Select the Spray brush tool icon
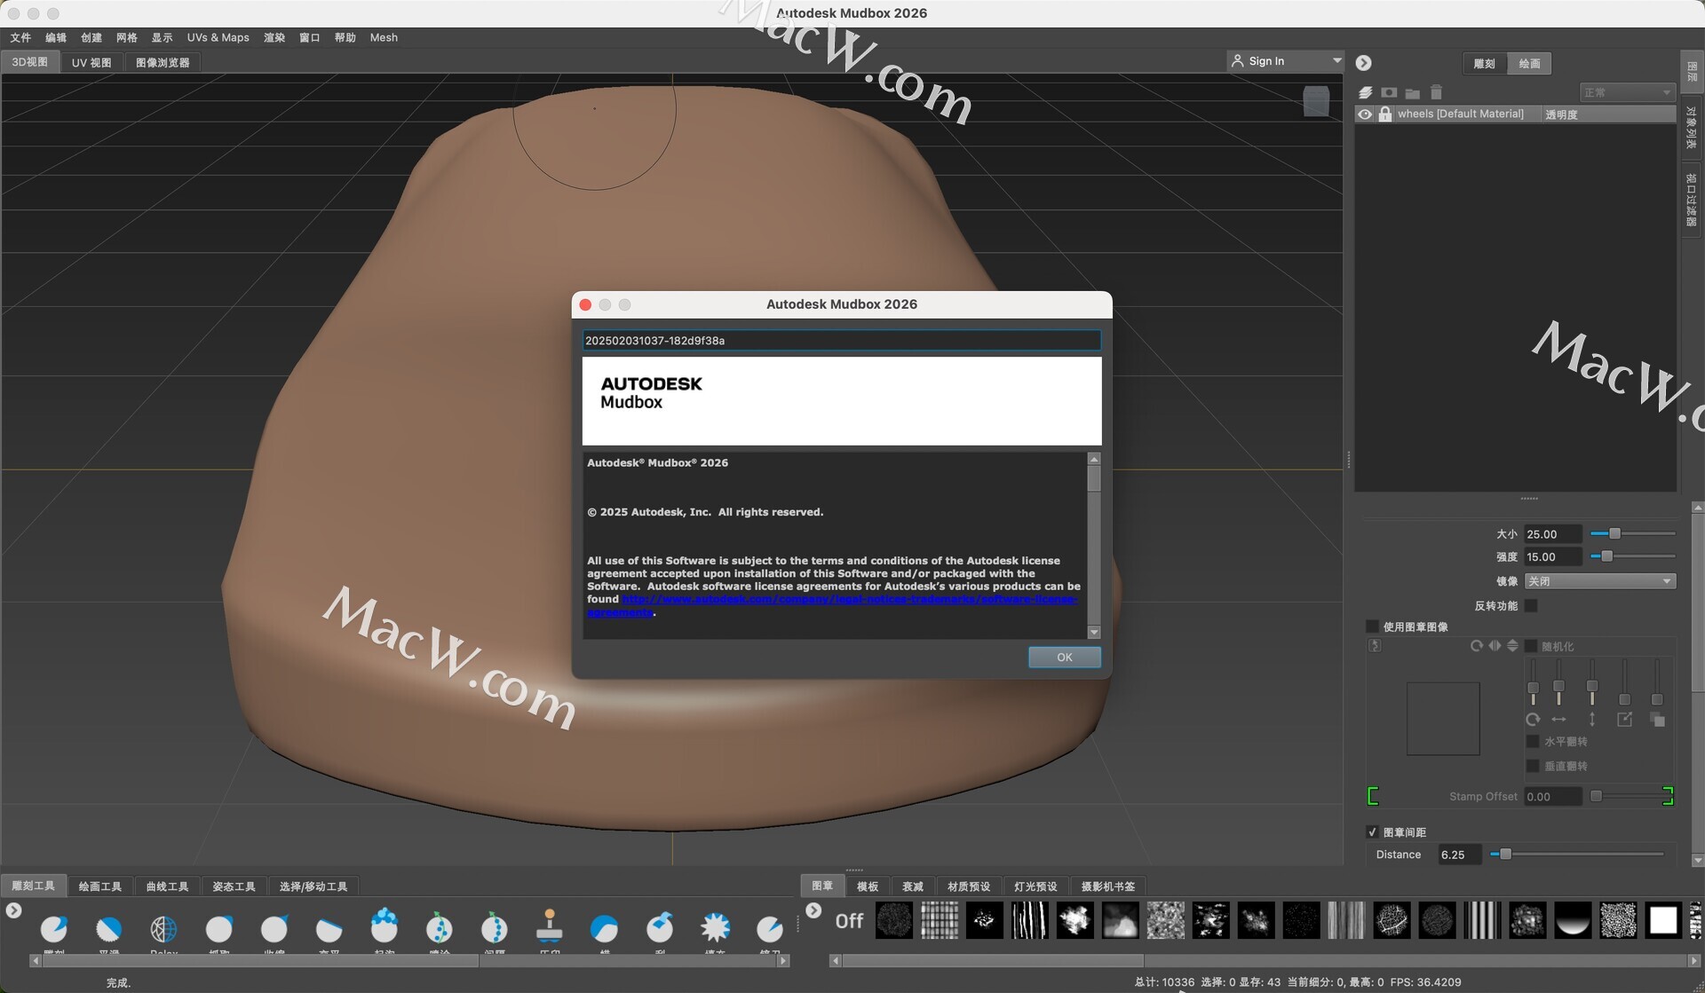Viewport: 1705px width, 993px height. tap(440, 927)
